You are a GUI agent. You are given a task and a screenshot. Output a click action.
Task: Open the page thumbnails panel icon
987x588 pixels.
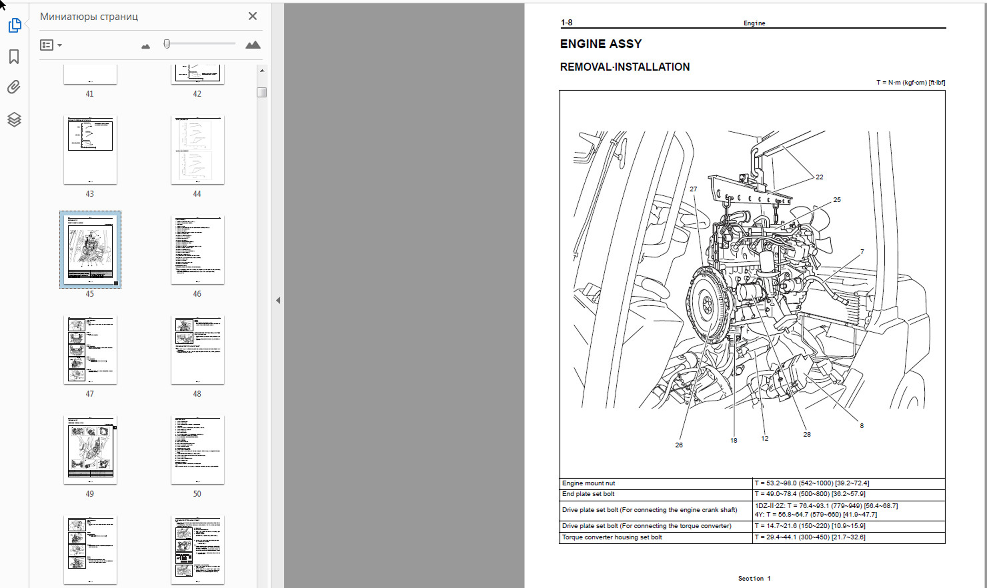14,25
